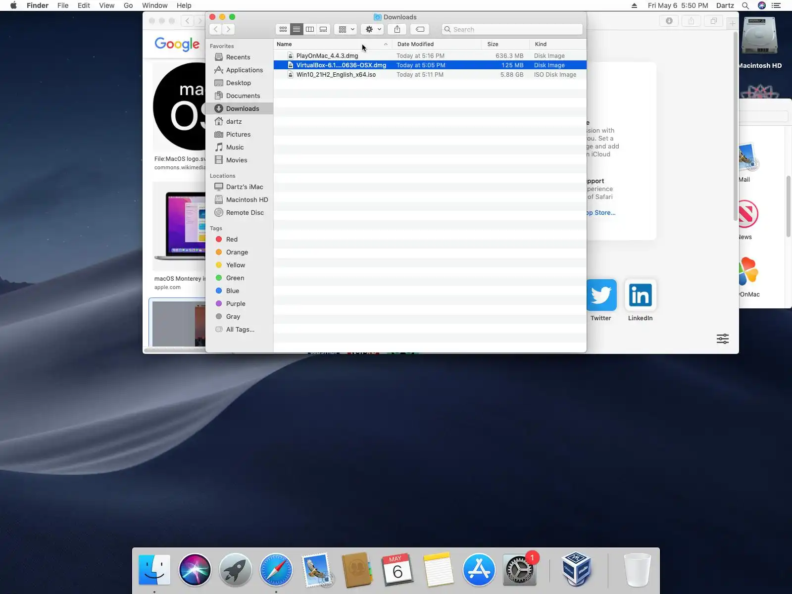Image resolution: width=792 pixels, height=594 pixels.
Task: Open the Edit menu
Action: click(x=84, y=5)
